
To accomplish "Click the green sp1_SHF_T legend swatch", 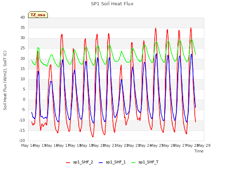I will pyautogui.click(x=134, y=163).
